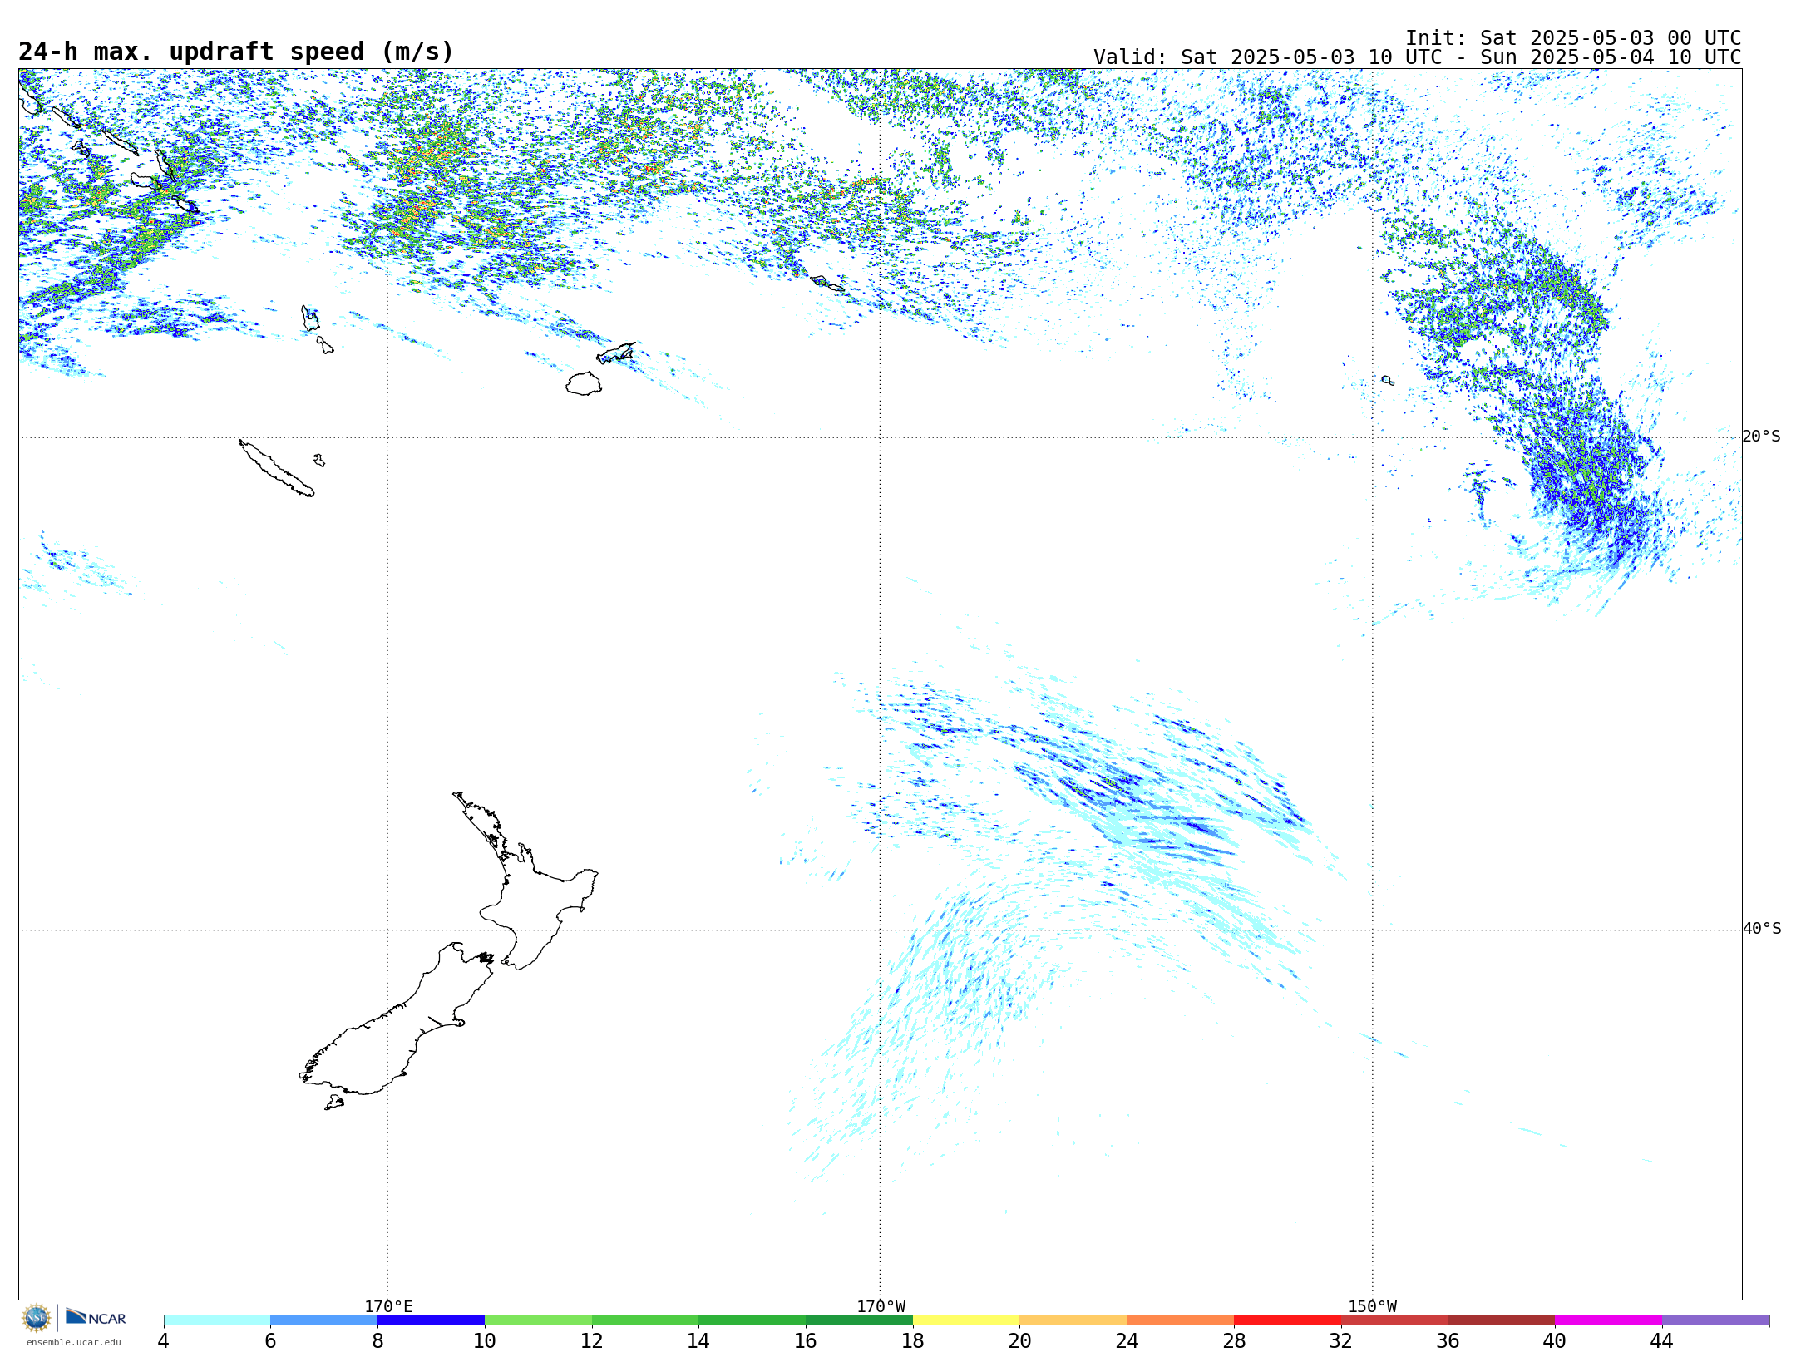The image size is (1796, 1352).
Task: Pick the 18–20 m/s yellow swatch
Action: point(966,1320)
